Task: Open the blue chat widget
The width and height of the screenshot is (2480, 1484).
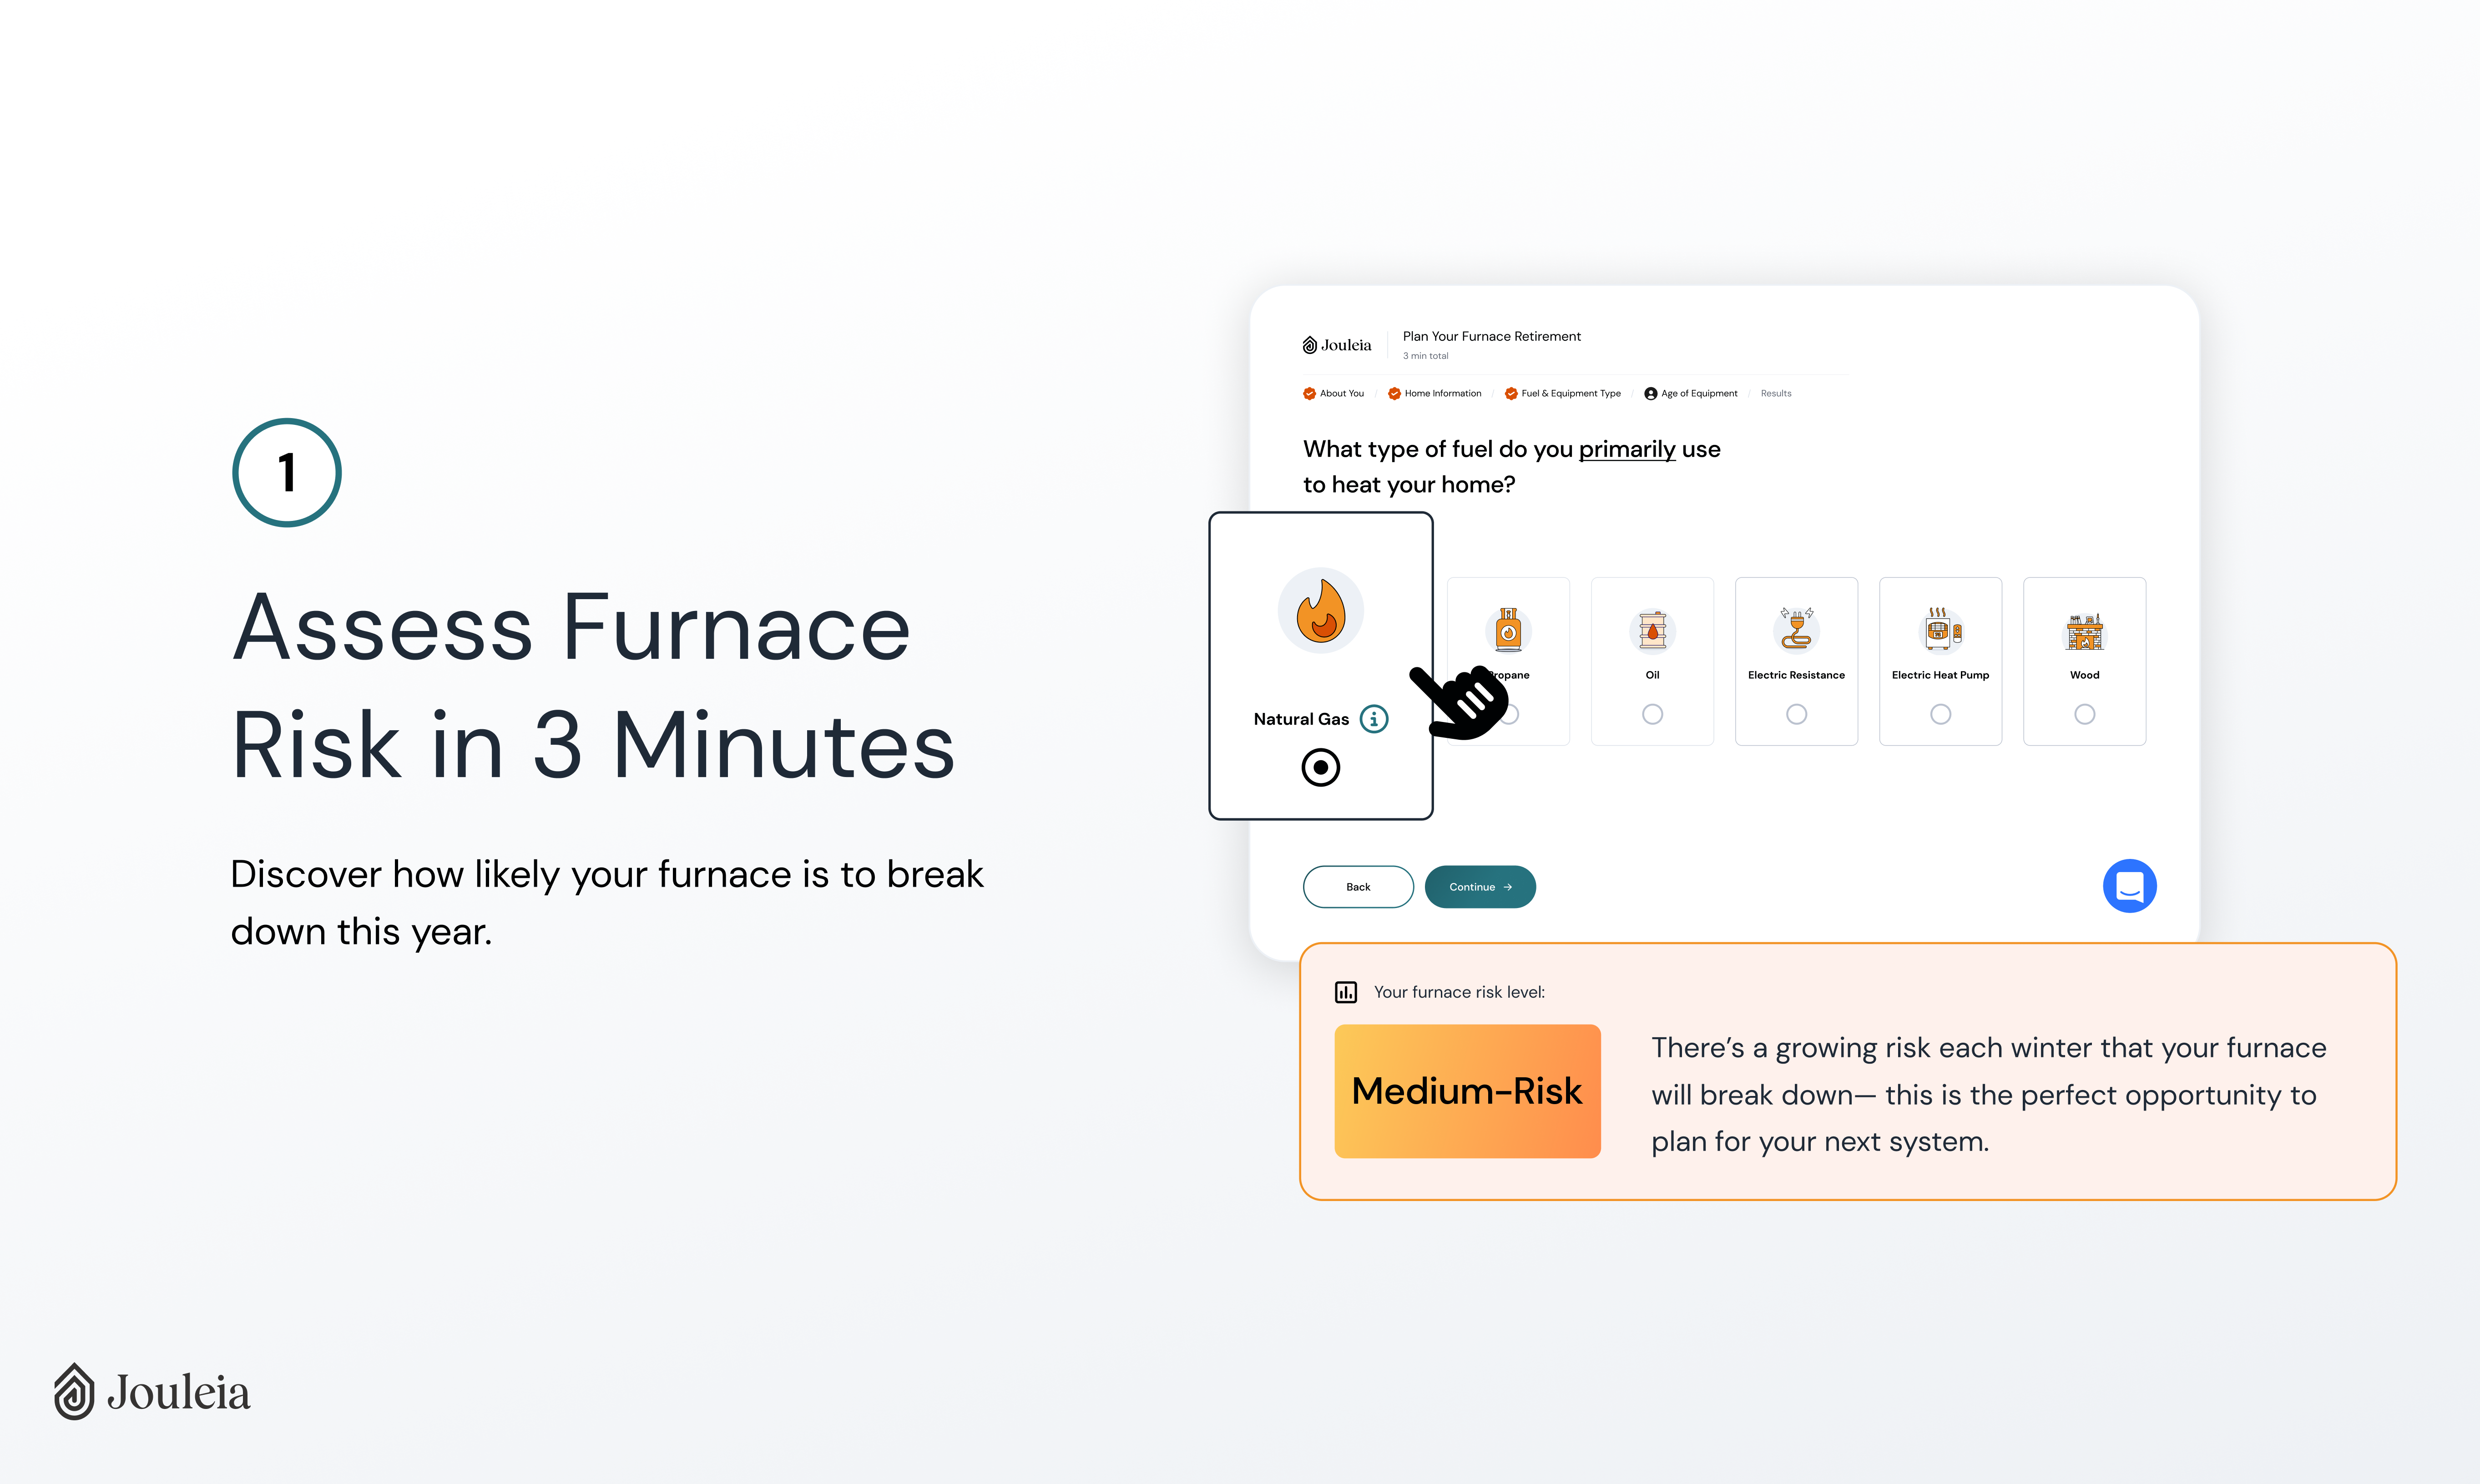Action: point(2129,886)
